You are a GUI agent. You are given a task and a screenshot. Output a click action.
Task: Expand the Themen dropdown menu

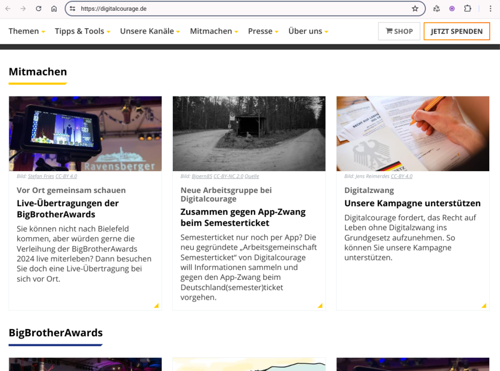[x=27, y=31]
